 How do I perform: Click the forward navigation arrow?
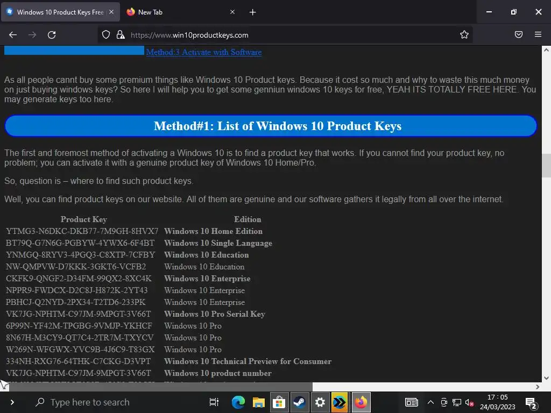[x=32, y=35]
